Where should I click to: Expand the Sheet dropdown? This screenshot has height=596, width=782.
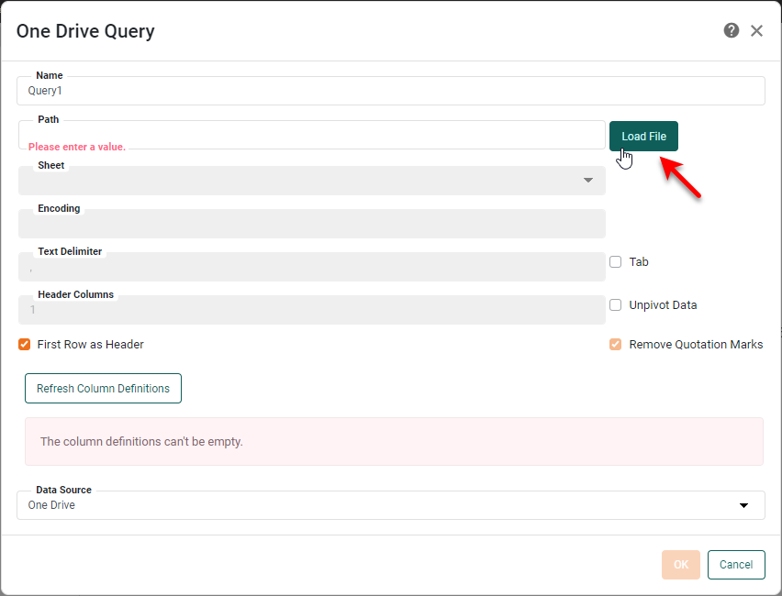point(588,181)
